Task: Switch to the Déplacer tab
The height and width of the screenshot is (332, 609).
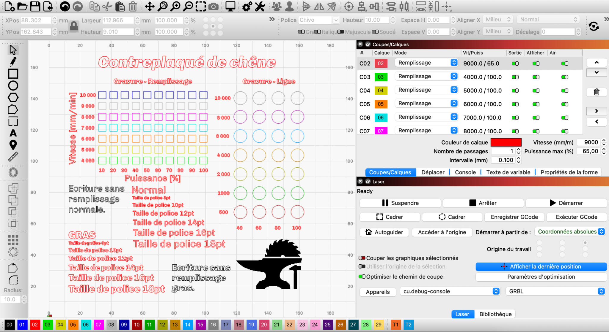Action: pyautogui.click(x=433, y=172)
